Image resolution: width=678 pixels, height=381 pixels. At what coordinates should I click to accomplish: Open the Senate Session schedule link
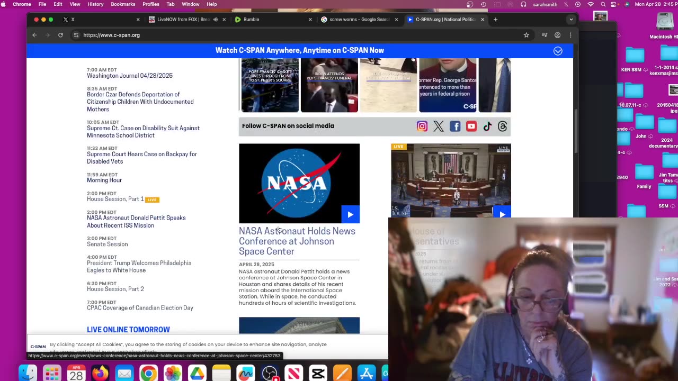click(x=108, y=244)
